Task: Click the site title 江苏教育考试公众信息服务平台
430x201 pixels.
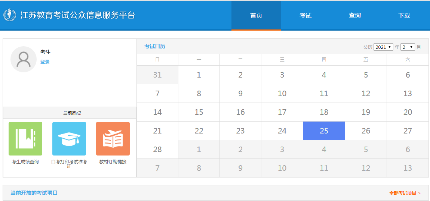Action: point(78,15)
